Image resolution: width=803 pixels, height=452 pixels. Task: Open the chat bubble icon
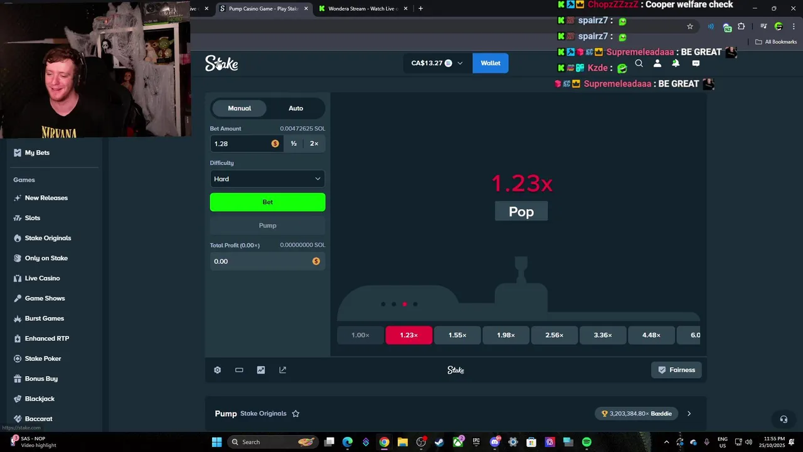(696, 63)
